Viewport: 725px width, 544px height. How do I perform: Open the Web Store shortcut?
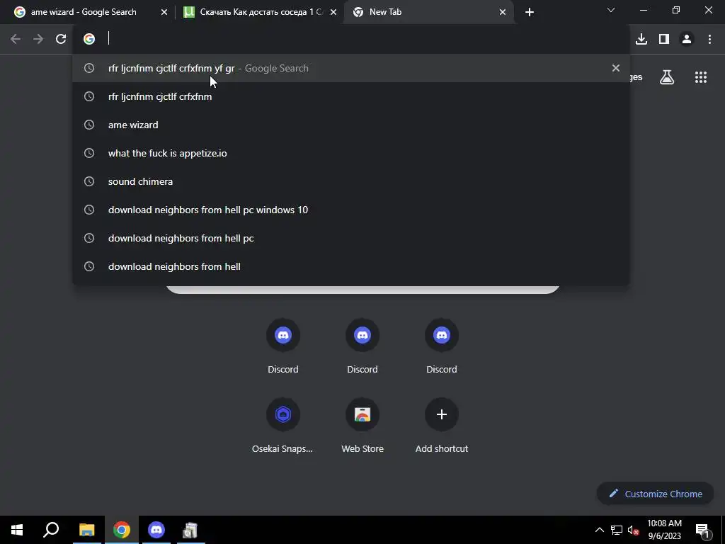tap(362, 425)
